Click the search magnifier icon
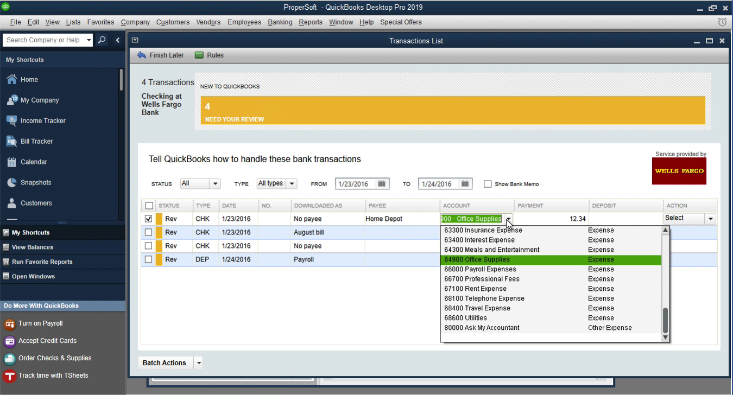The height and width of the screenshot is (395, 733). (x=102, y=40)
